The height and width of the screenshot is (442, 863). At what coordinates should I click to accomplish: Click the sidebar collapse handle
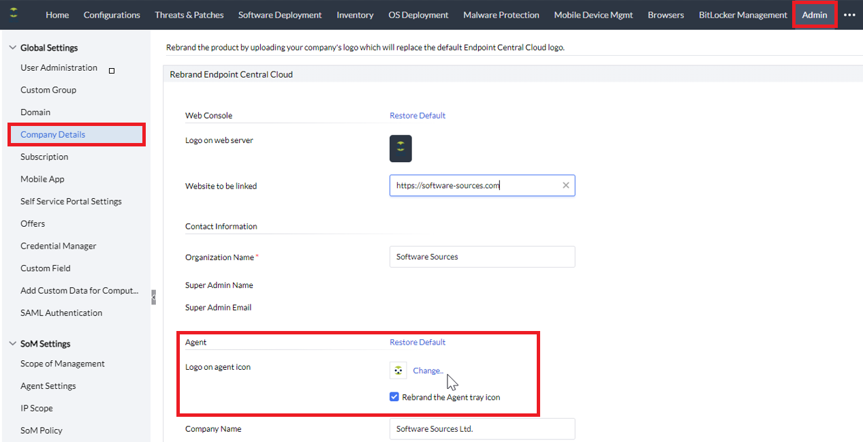pyautogui.click(x=154, y=297)
